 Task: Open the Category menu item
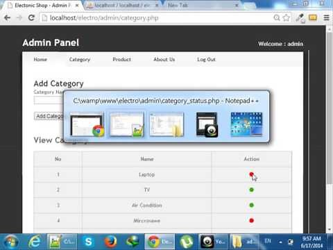point(80,60)
